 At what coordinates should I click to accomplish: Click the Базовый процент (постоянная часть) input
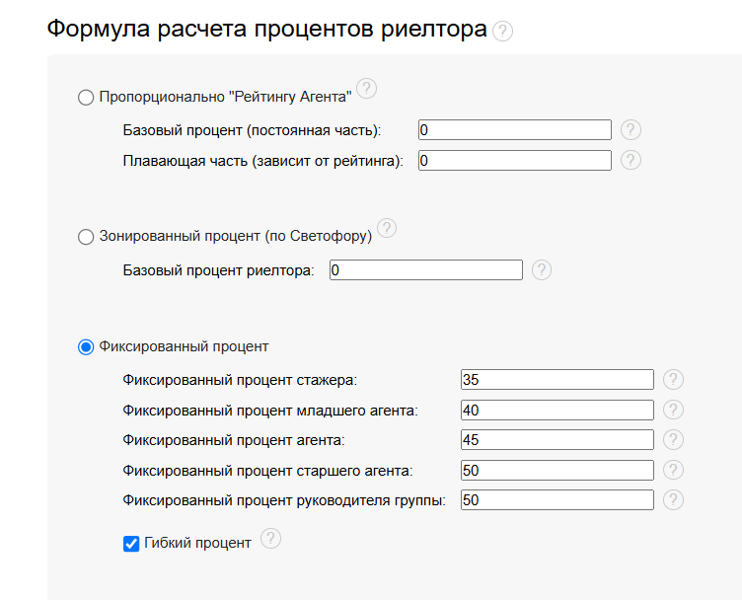coord(514,130)
